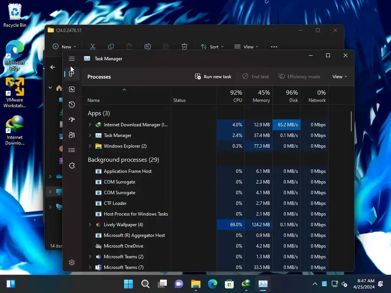Image resolution: width=391 pixels, height=293 pixels.
Task: Expand Internet Download Manager process group
Action: (x=90, y=125)
